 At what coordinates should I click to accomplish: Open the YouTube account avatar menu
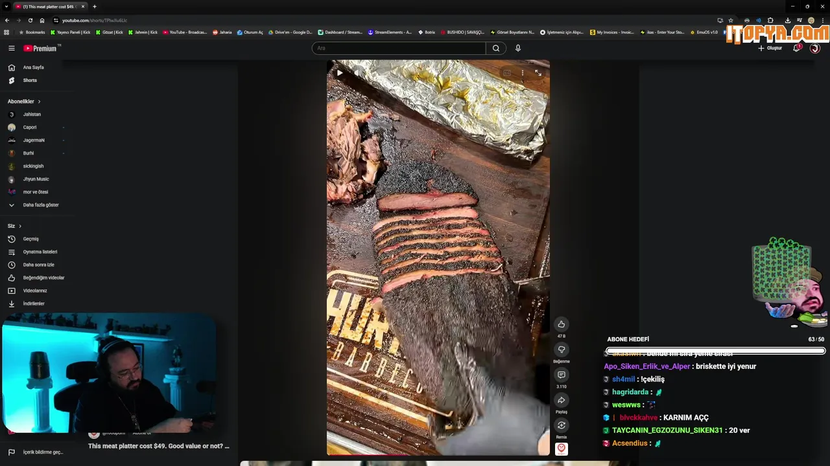coord(815,48)
